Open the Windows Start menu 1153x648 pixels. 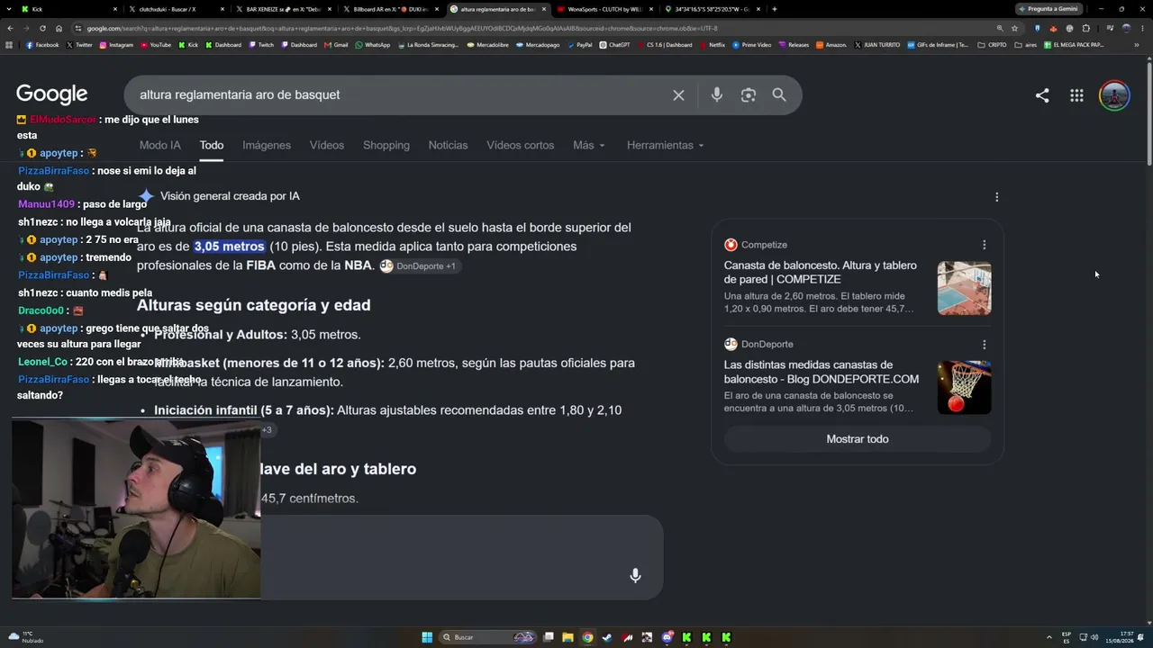coord(427,637)
